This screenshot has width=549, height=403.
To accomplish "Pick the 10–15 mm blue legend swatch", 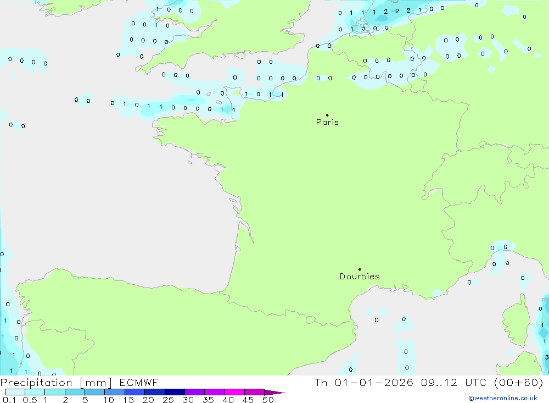I will tap(115, 392).
